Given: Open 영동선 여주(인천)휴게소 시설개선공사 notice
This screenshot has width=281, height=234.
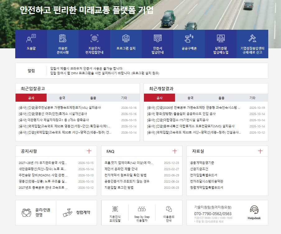Looking at the screenshot, I should pos(53,114).
